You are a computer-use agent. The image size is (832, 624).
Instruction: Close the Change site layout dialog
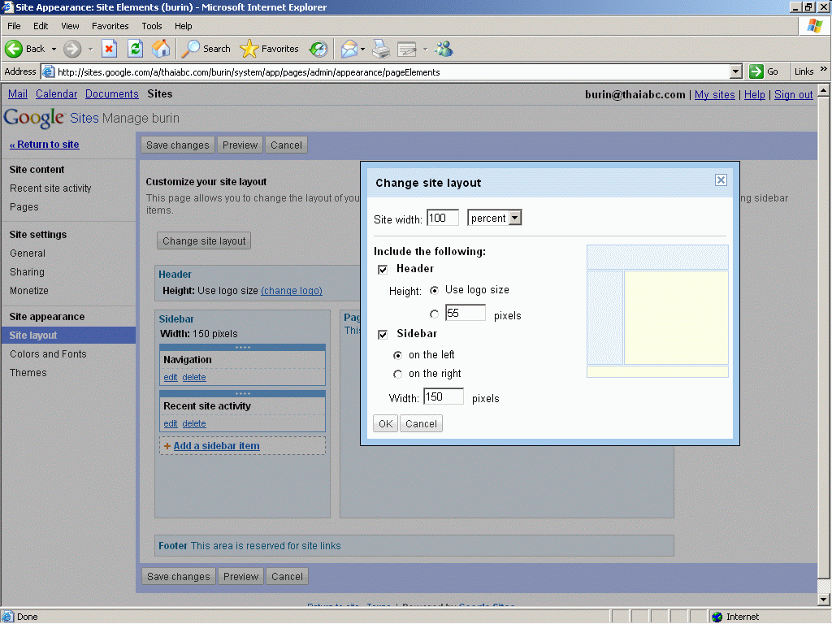coord(721,180)
